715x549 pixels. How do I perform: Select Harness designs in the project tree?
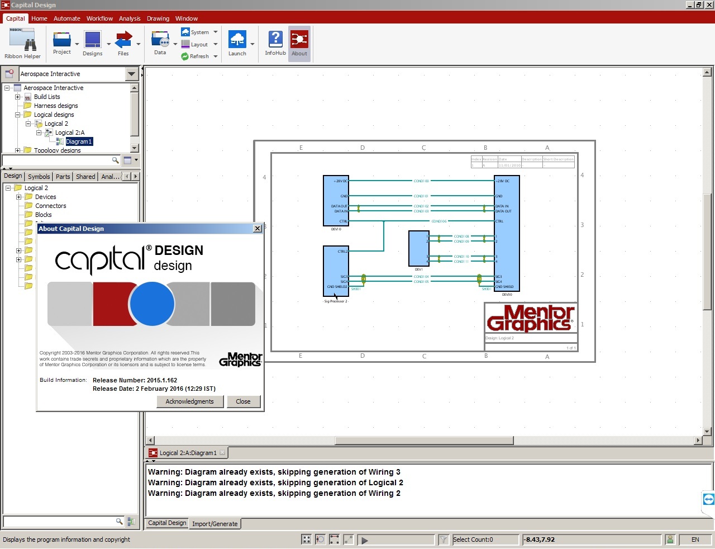coord(56,106)
